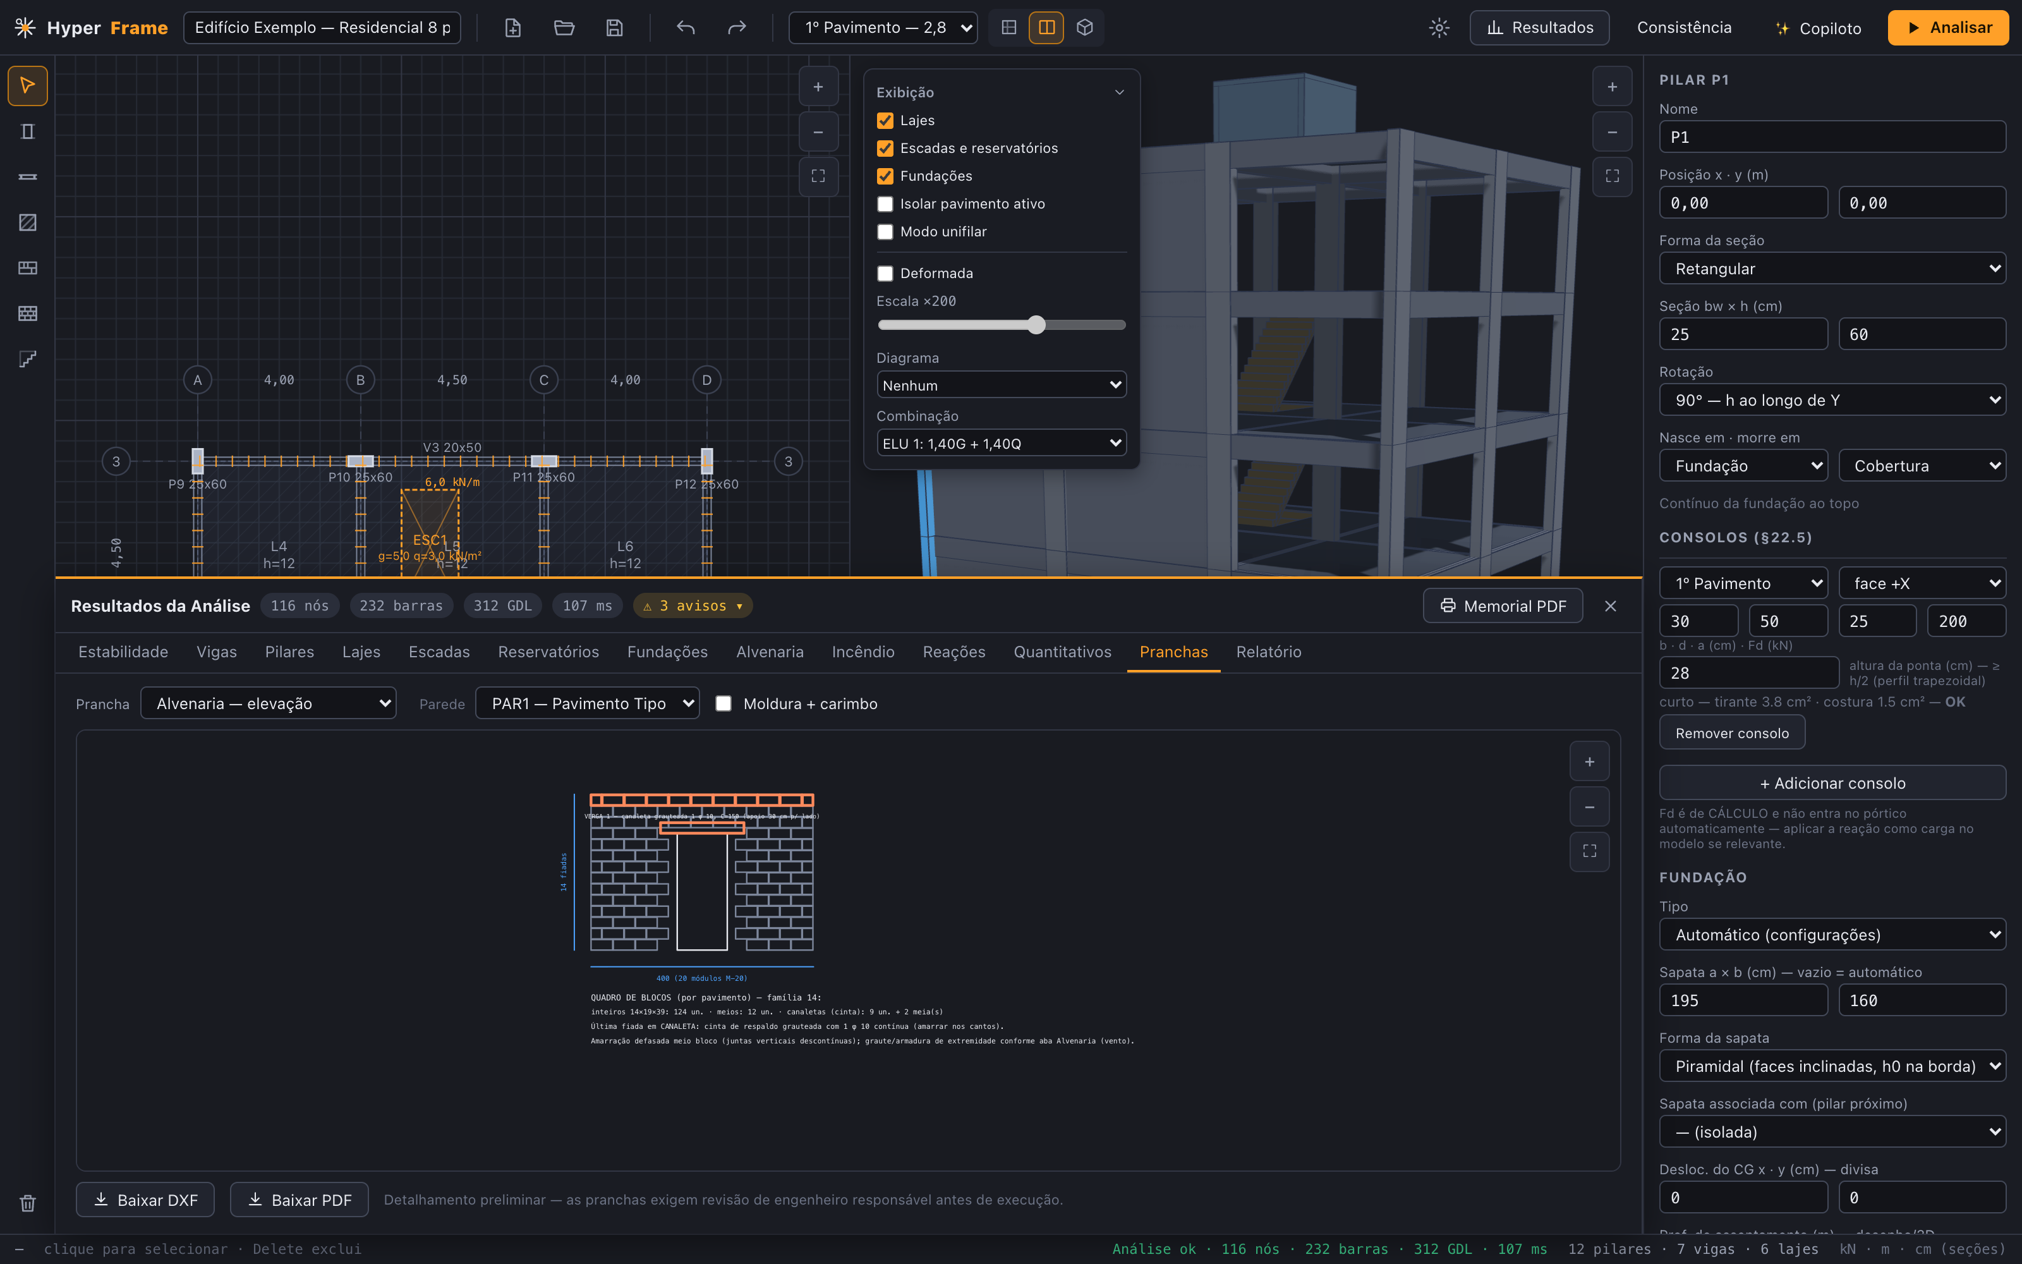This screenshot has width=2022, height=1264.
Task: Switch to the Fundações results tab
Action: coord(667,652)
